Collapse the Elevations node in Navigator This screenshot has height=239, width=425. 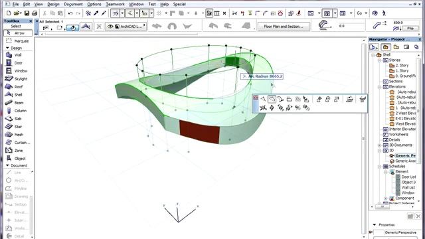(380, 87)
